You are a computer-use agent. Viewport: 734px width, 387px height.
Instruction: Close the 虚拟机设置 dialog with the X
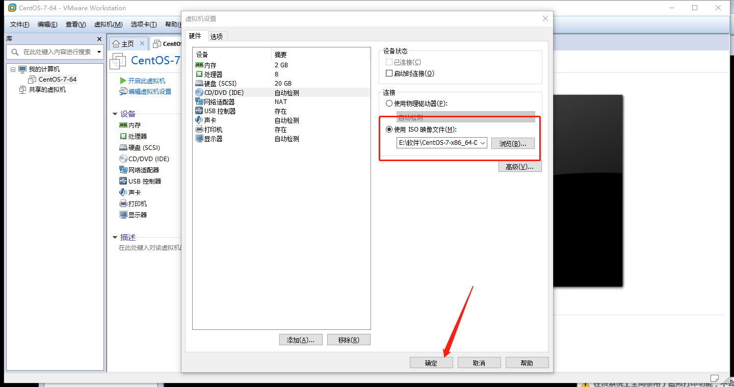point(545,18)
